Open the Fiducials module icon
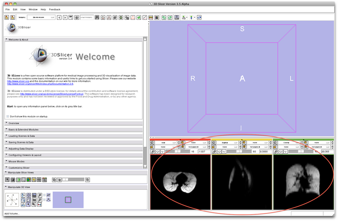This screenshot has width=338, height=221. tap(133, 18)
